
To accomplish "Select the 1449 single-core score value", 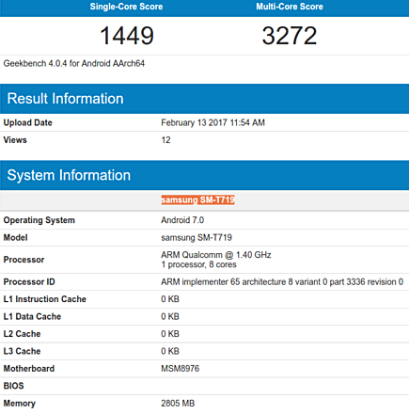I will (127, 36).
